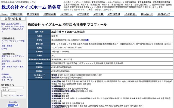Viewport: 174px width, 108px height.
Task: Click the お問い合わせ header button in the sidebar
Action: coord(13,19)
